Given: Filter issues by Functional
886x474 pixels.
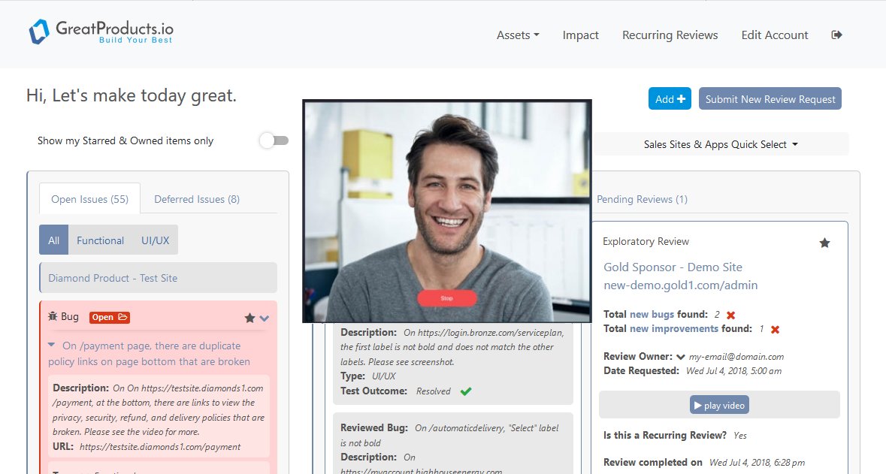Looking at the screenshot, I should point(100,240).
